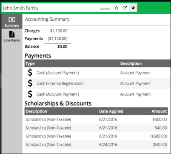Sort scholarships by Date Applied header
Viewport: 171px width, 154px height.
click(x=111, y=111)
